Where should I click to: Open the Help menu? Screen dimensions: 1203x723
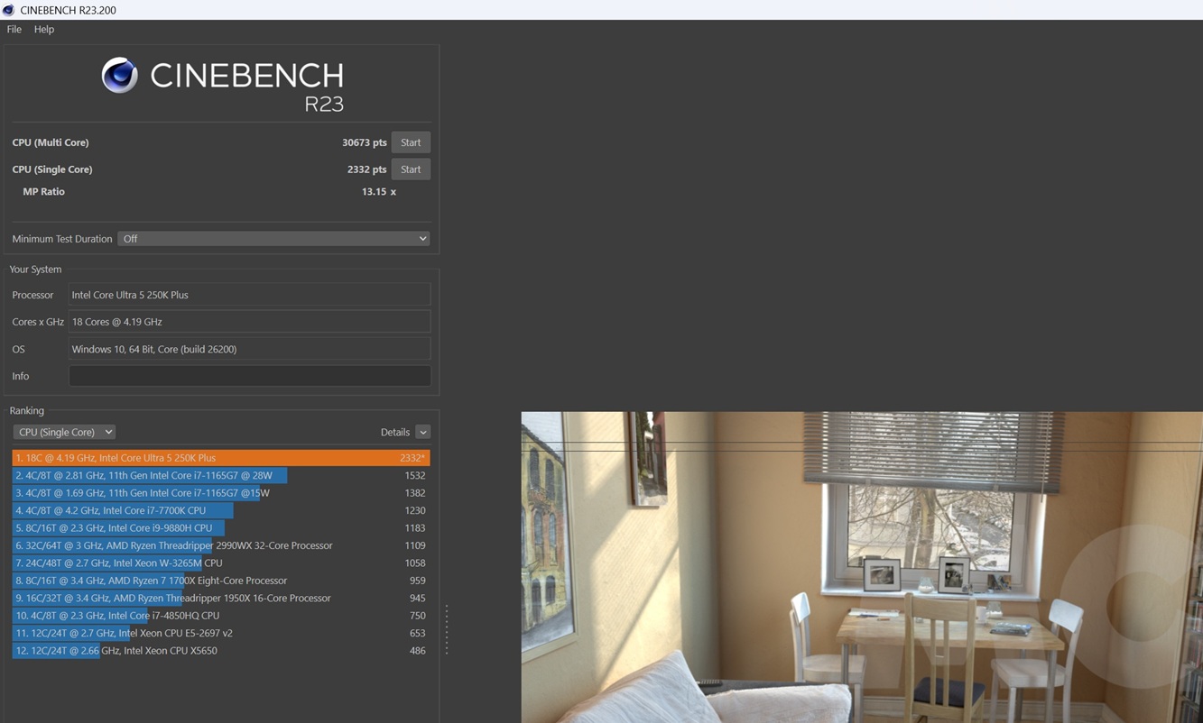coord(44,29)
